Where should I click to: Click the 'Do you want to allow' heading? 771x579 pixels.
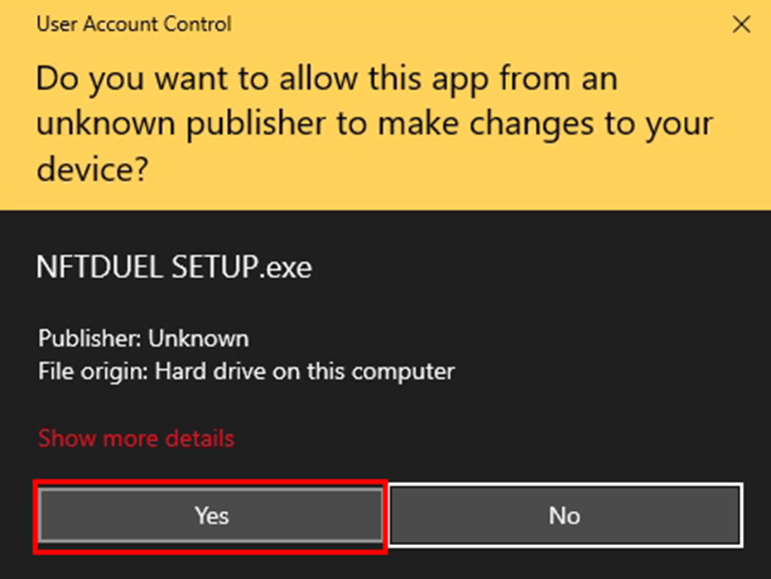[x=326, y=80]
